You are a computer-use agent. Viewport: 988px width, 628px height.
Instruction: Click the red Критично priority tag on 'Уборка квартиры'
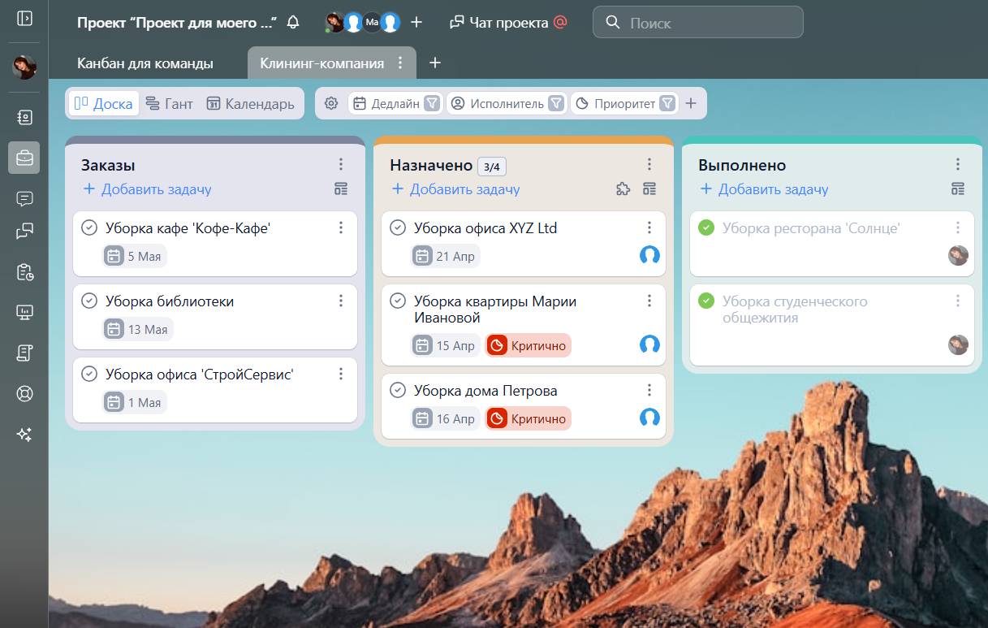[529, 345]
